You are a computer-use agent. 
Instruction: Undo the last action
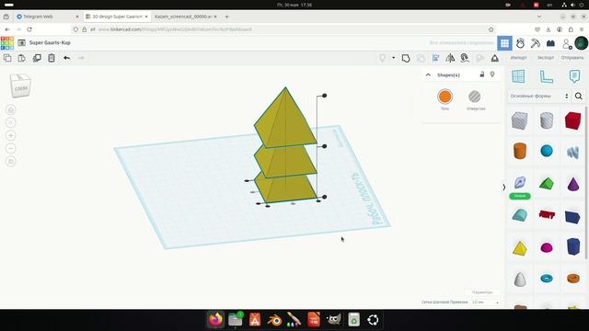click(66, 58)
